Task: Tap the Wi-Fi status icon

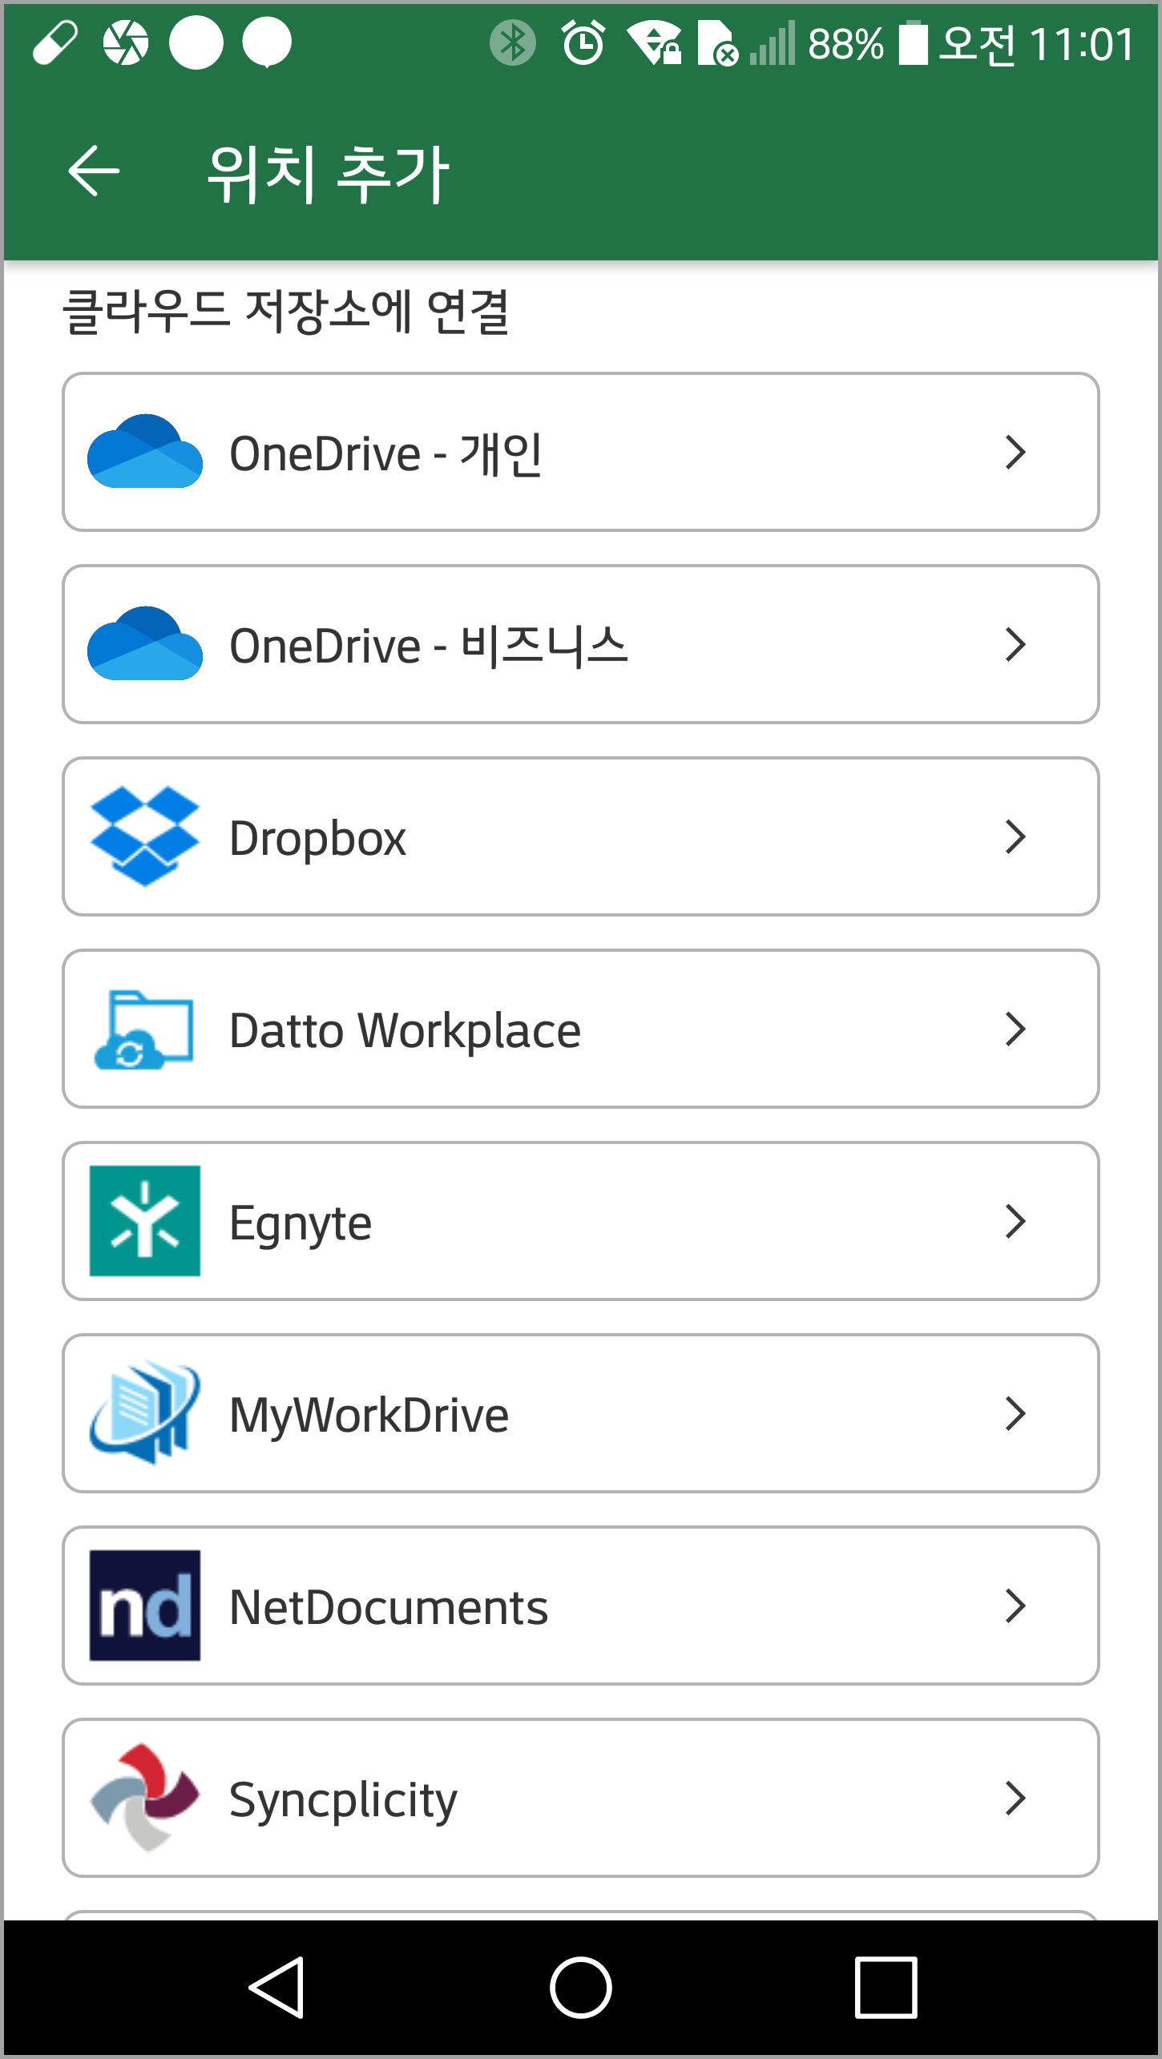Action: point(653,42)
